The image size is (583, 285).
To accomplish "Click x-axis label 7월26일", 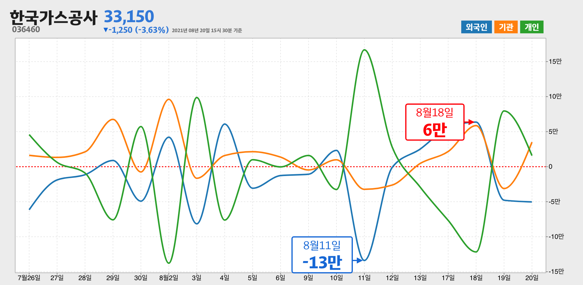I will 29,278.
